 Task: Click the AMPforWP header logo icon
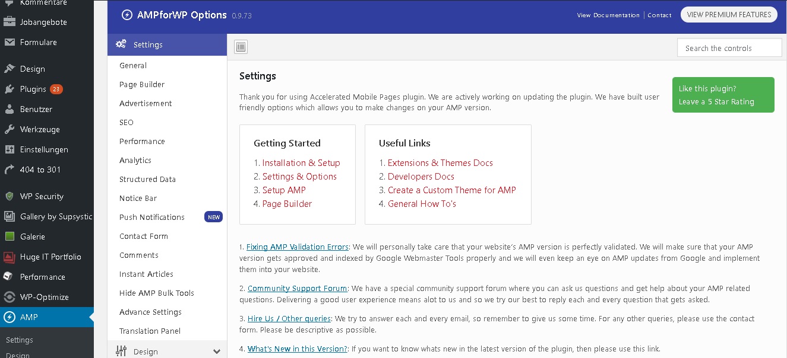[127, 15]
